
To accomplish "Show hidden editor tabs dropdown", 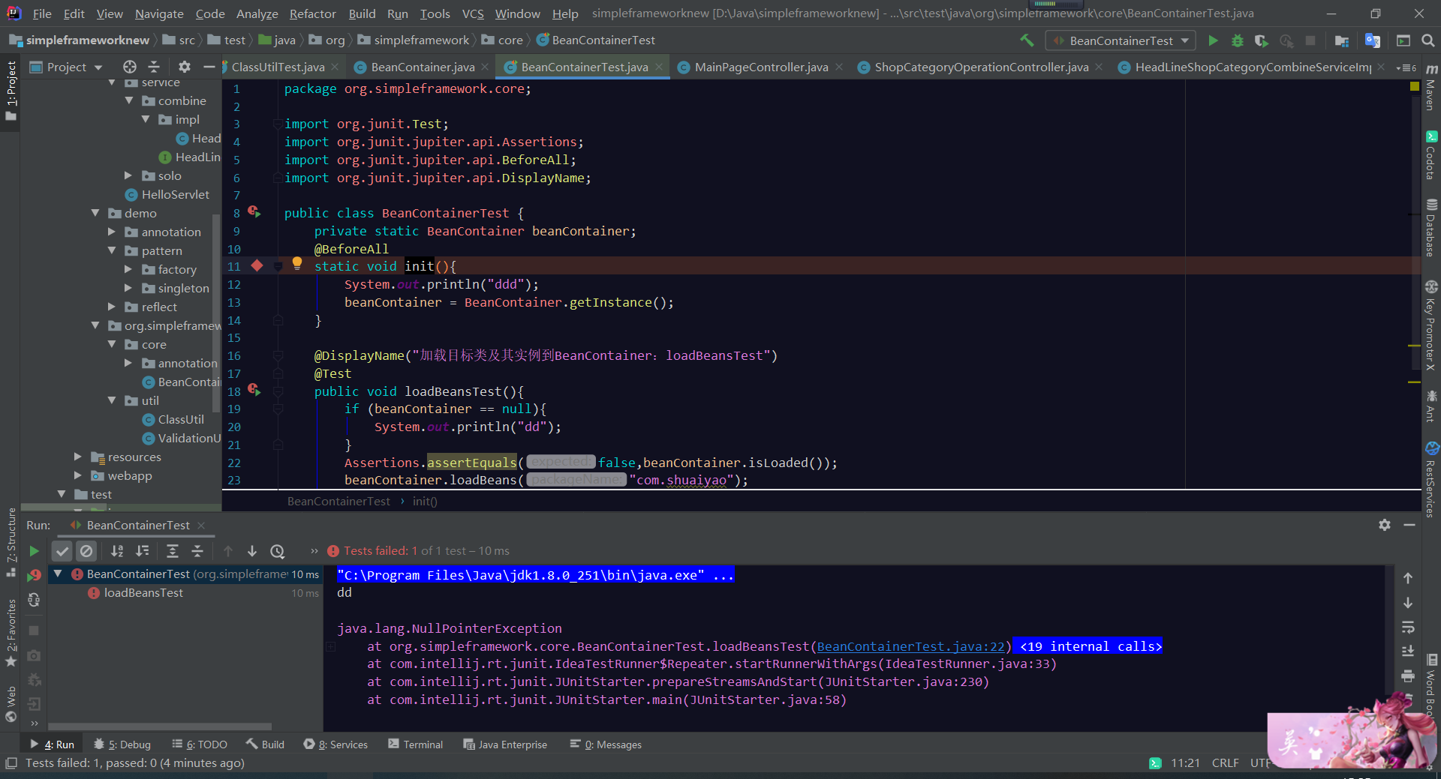I will coord(1406,67).
